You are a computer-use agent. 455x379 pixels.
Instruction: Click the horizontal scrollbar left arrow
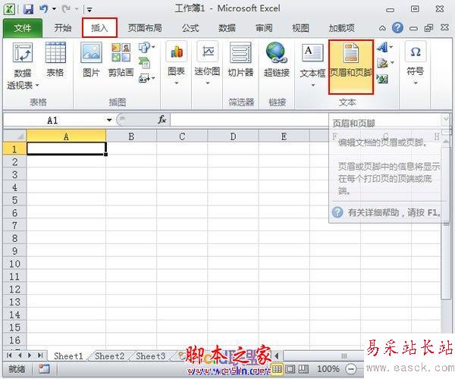pyautogui.click(x=277, y=356)
